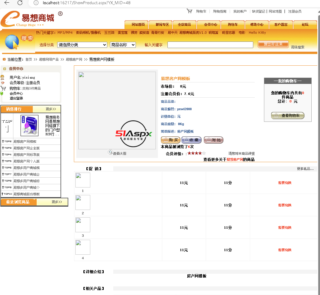Click the cart icon beside 购物车 in member panel
The width and height of the screenshot is (320, 295).
pos(3,88)
